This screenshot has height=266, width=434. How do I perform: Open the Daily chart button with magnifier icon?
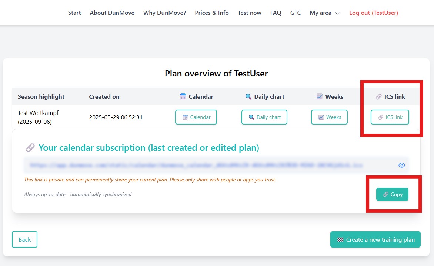coord(264,117)
